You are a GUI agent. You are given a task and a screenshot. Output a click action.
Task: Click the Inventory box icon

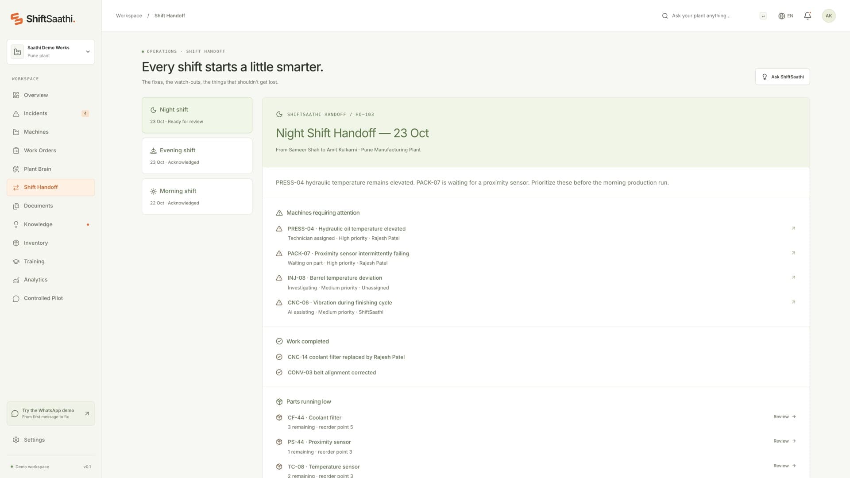[x=16, y=243]
